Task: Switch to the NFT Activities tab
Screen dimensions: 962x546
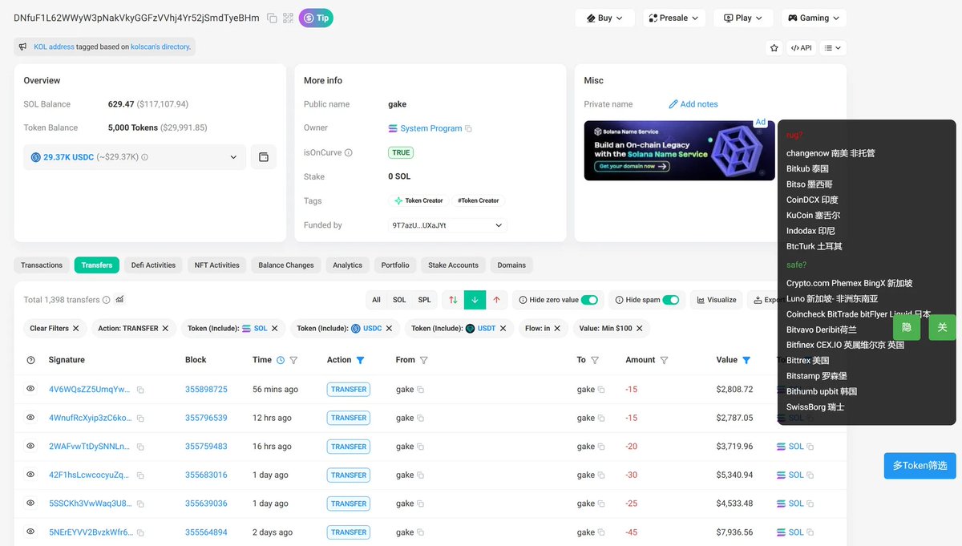Action: tap(217, 265)
